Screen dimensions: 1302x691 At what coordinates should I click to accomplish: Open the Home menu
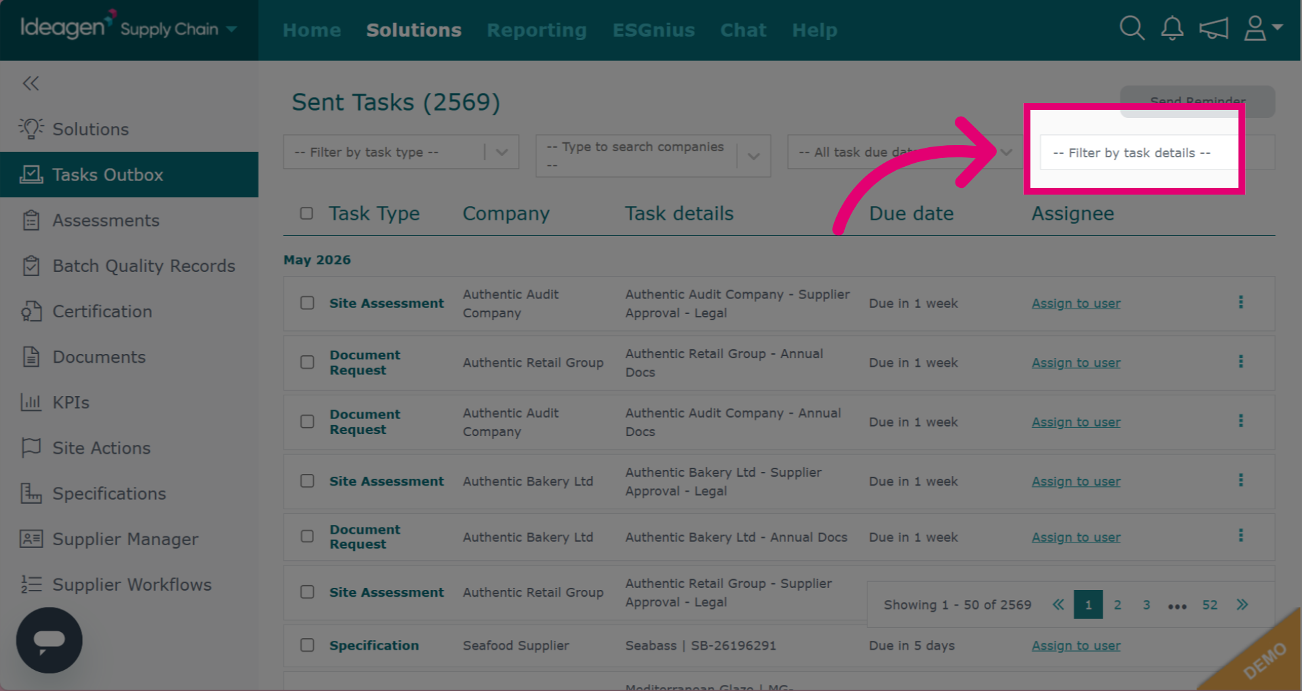click(312, 30)
